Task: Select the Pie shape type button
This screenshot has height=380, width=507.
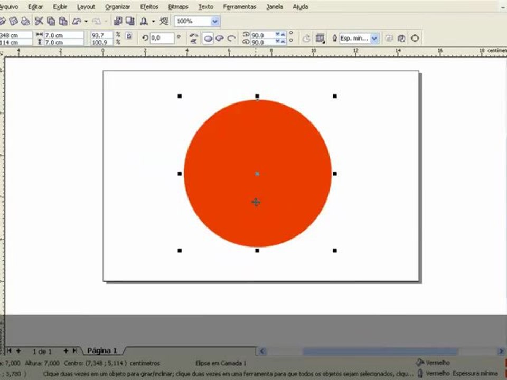Action: (220, 39)
